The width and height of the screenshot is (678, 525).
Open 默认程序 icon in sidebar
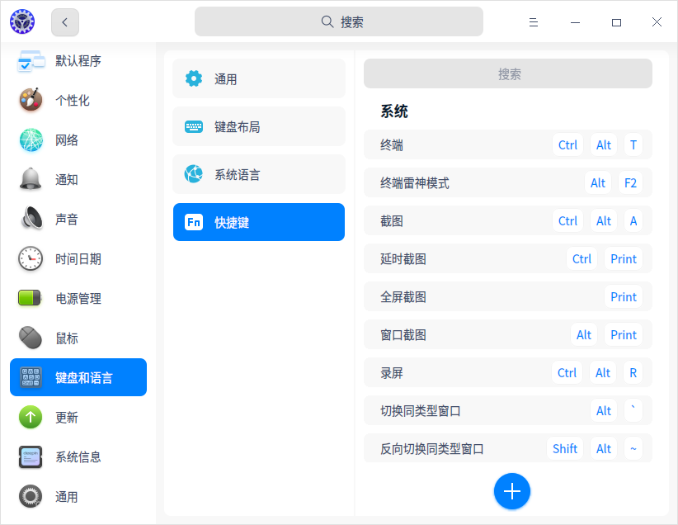(x=31, y=60)
